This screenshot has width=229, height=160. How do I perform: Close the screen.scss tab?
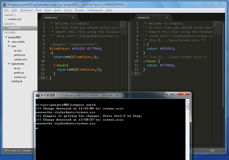coord(73,18)
